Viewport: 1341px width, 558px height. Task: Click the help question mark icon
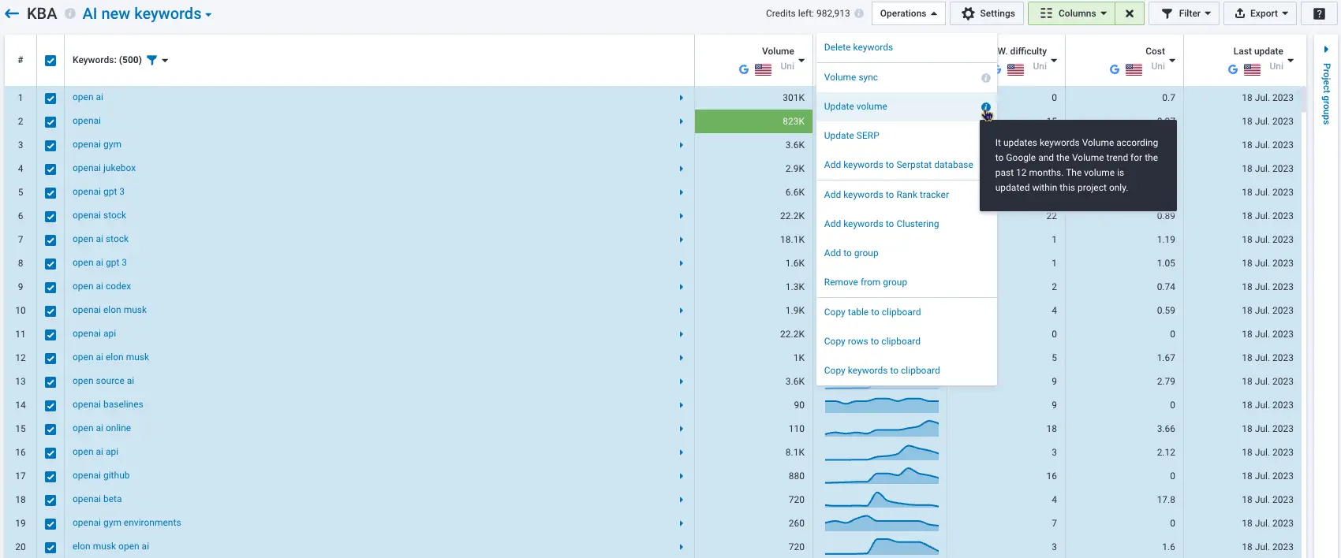[1318, 13]
